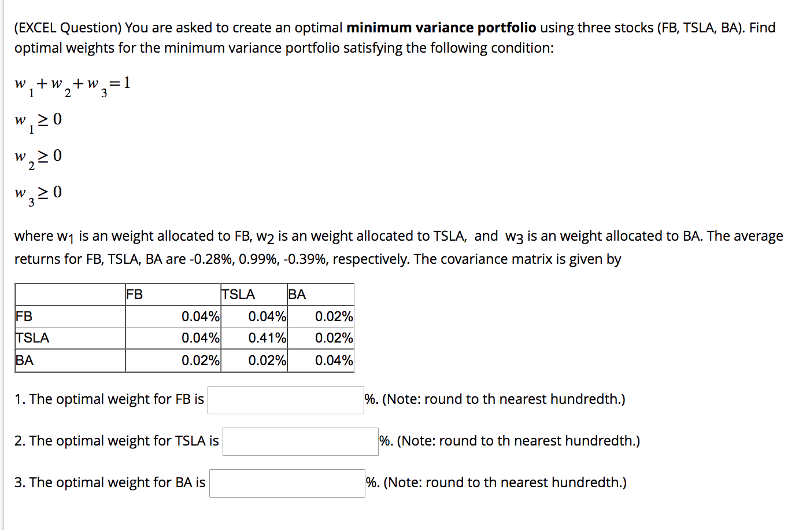Click question 2 label for TSLA weight
This screenshot has width=799, height=530.
[116, 440]
